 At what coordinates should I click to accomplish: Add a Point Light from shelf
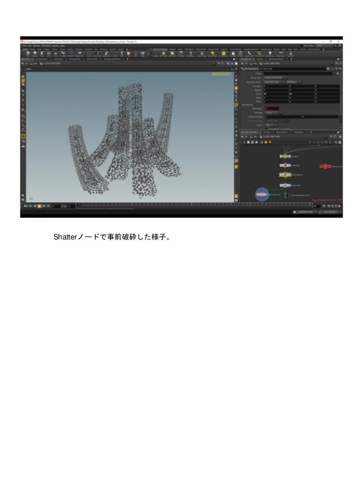coord(163,53)
